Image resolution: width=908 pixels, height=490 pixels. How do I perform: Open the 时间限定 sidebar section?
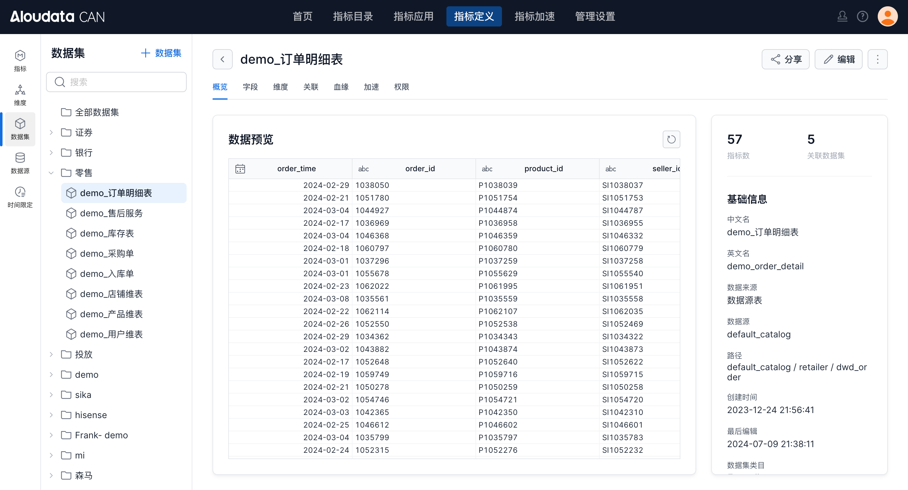click(20, 197)
